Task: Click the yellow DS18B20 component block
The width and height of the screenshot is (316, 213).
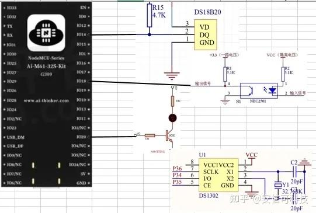Action: point(206,34)
